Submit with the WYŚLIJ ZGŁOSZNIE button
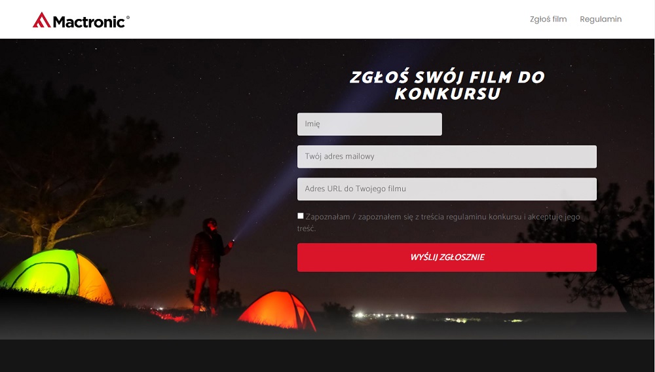Viewport: 655px width, 372px height. pyautogui.click(x=447, y=257)
